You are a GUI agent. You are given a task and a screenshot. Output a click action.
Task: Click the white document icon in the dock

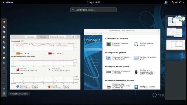click(x=4, y=48)
